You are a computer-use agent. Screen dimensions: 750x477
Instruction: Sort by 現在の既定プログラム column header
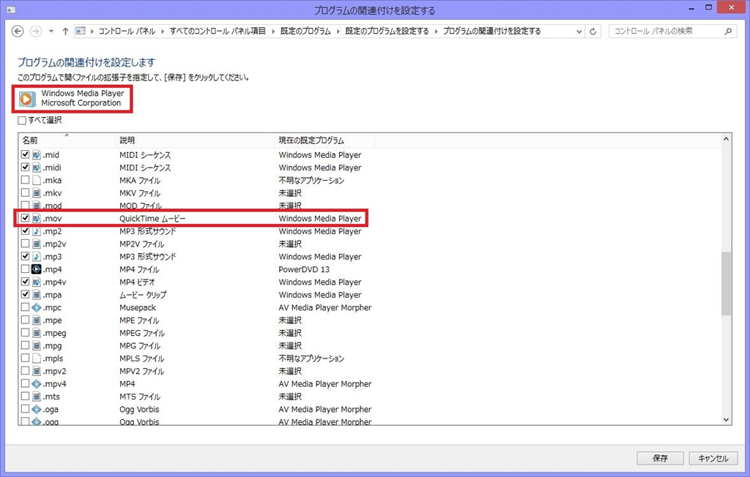324,140
